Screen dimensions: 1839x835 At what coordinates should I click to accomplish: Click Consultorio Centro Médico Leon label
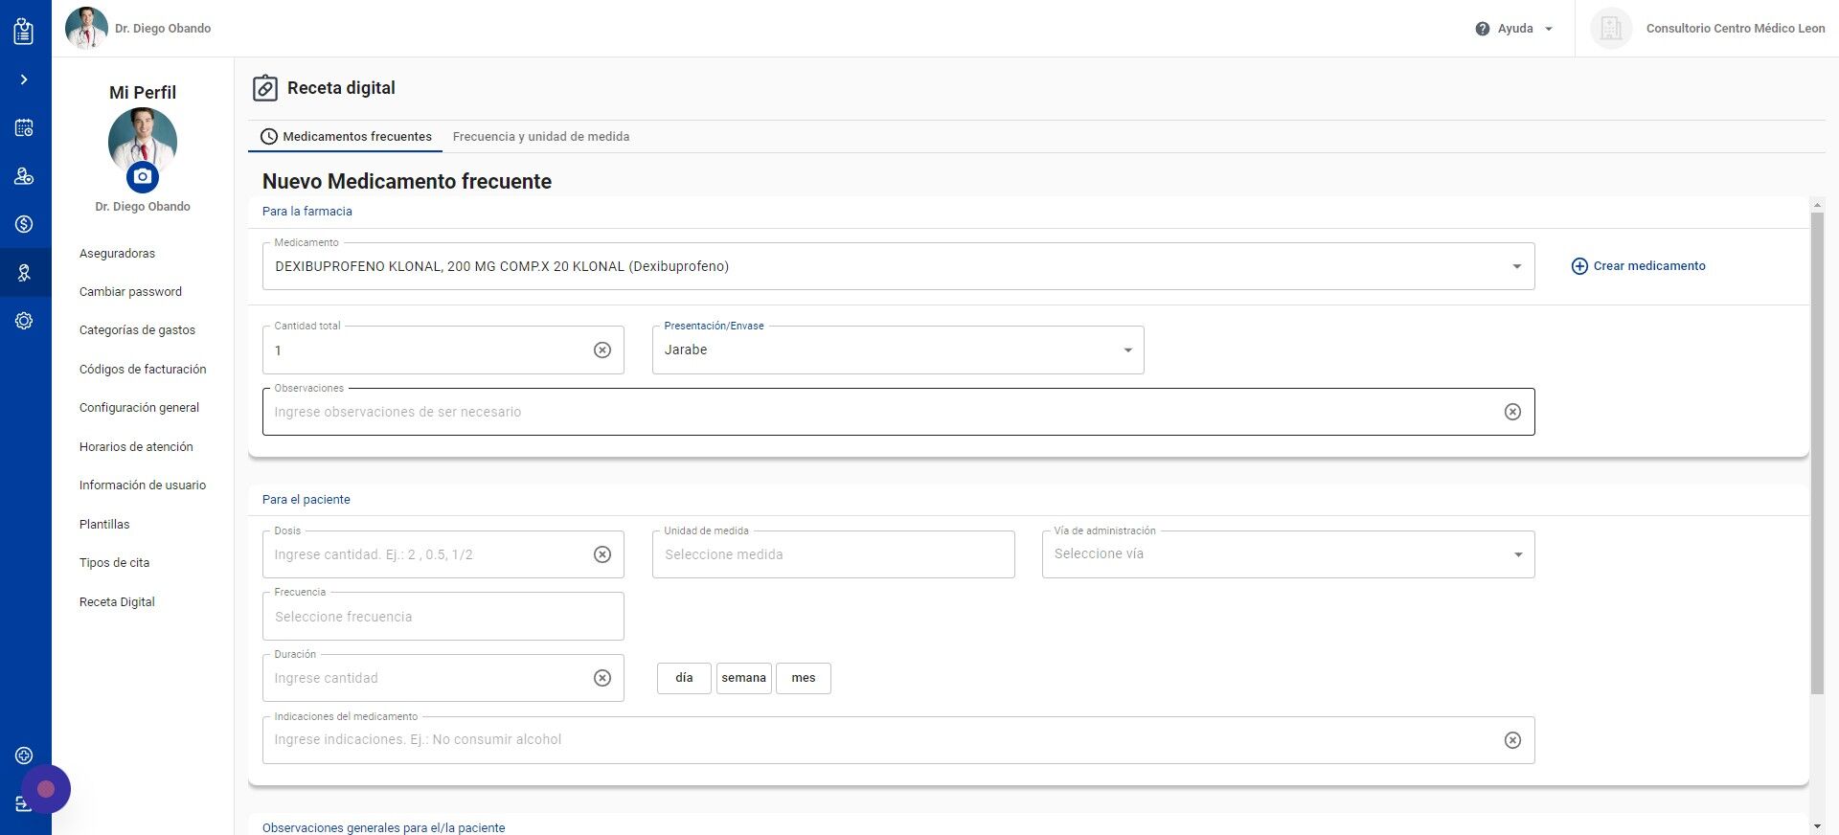tap(1736, 29)
